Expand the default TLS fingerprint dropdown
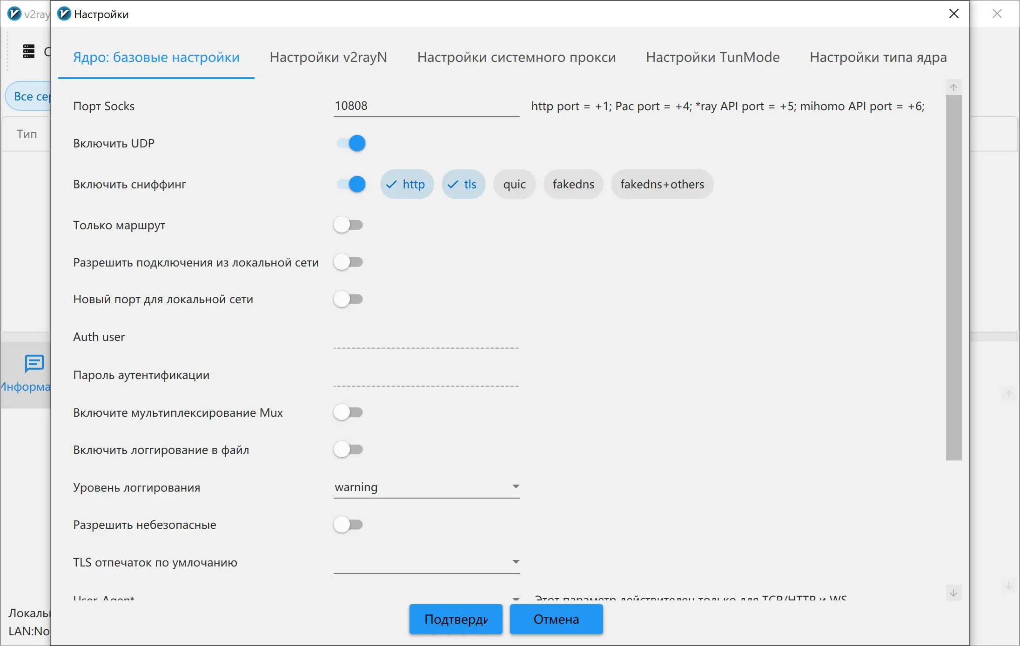This screenshot has height=646, width=1020. click(426, 562)
